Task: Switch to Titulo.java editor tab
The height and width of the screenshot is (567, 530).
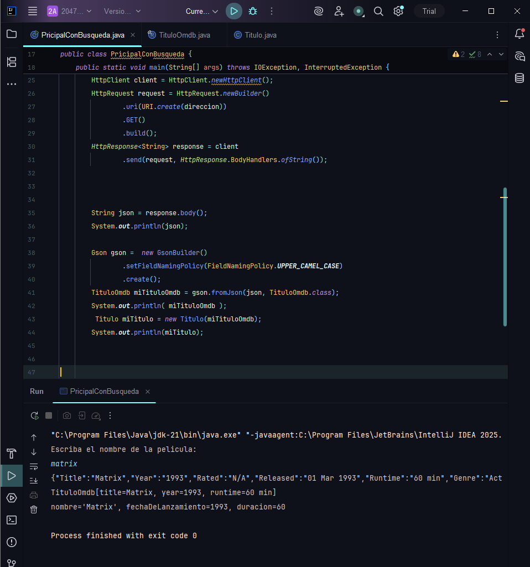Action: point(255,35)
